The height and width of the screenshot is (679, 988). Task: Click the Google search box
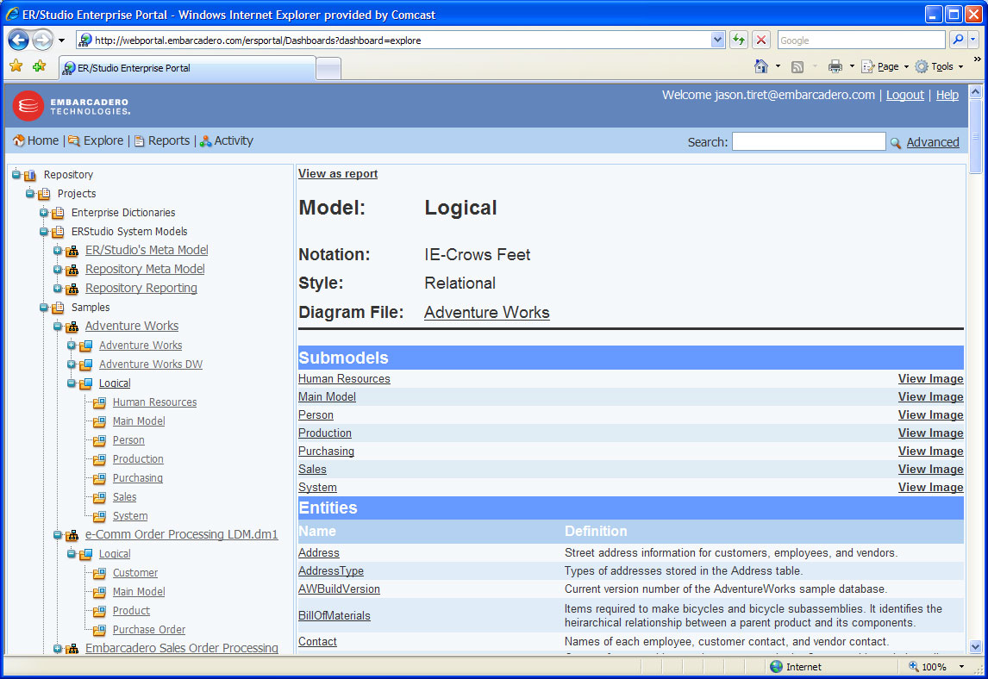tap(861, 40)
